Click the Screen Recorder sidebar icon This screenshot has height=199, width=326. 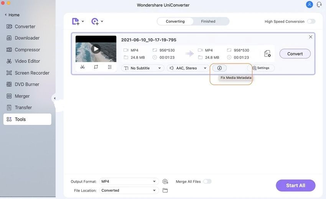point(9,73)
